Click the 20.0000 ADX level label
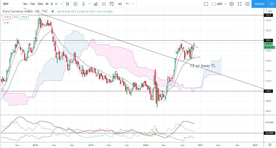The height and width of the screenshot is (148, 276). click(269, 133)
